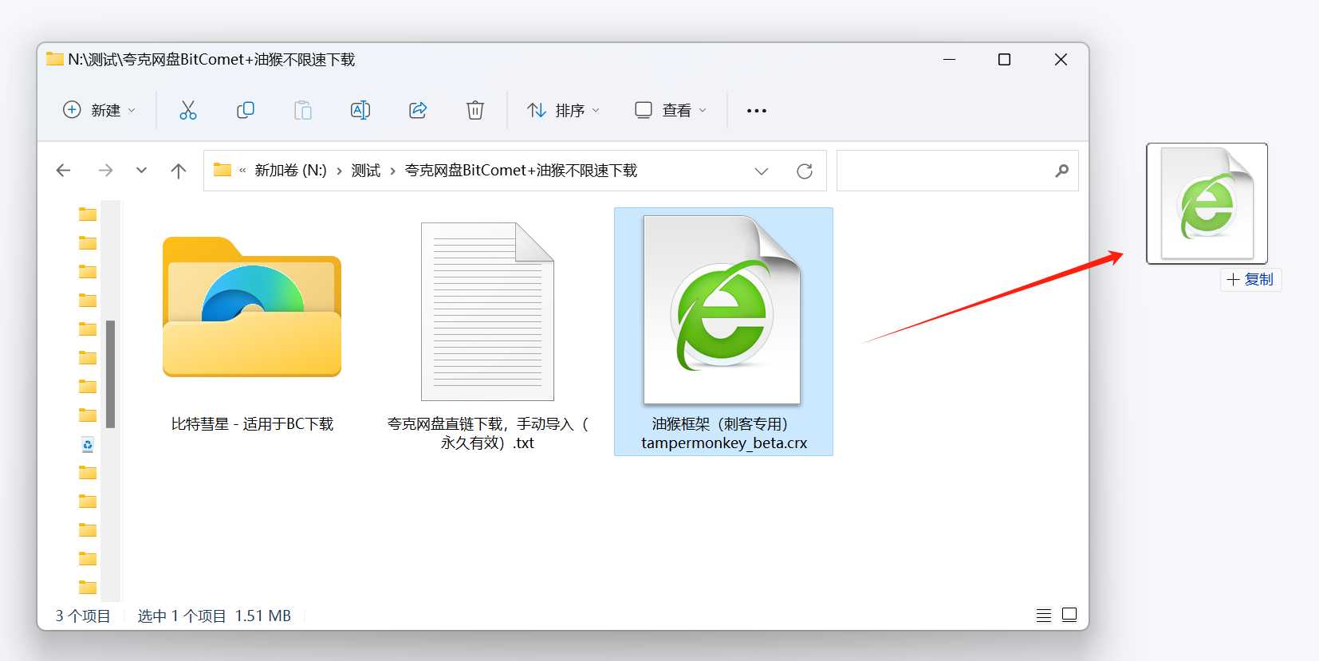The width and height of the screenshot is (1319, 661).
Task: Click the search magnifier icon
Action: pyautogui.click(x=1061, y=171)
